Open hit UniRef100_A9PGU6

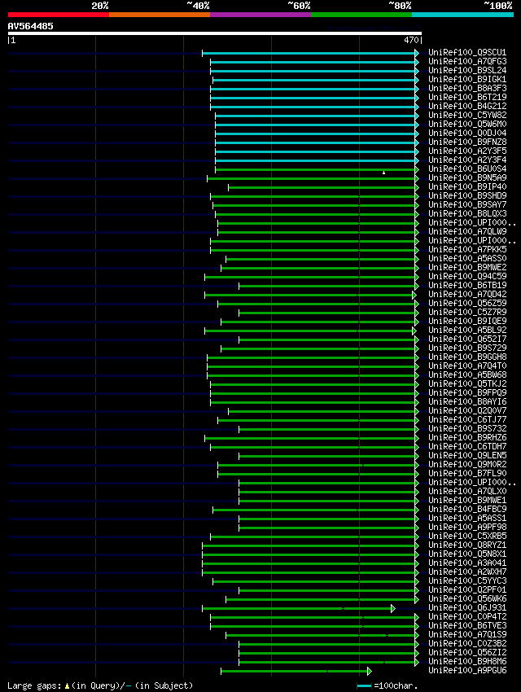[x=467, y=670]
